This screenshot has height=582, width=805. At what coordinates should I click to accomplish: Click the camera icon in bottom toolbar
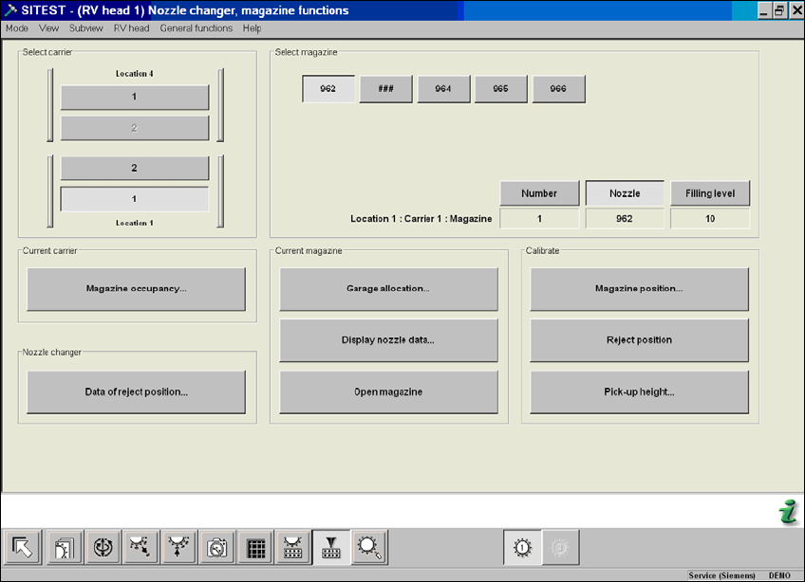click(x=216, y=548)
